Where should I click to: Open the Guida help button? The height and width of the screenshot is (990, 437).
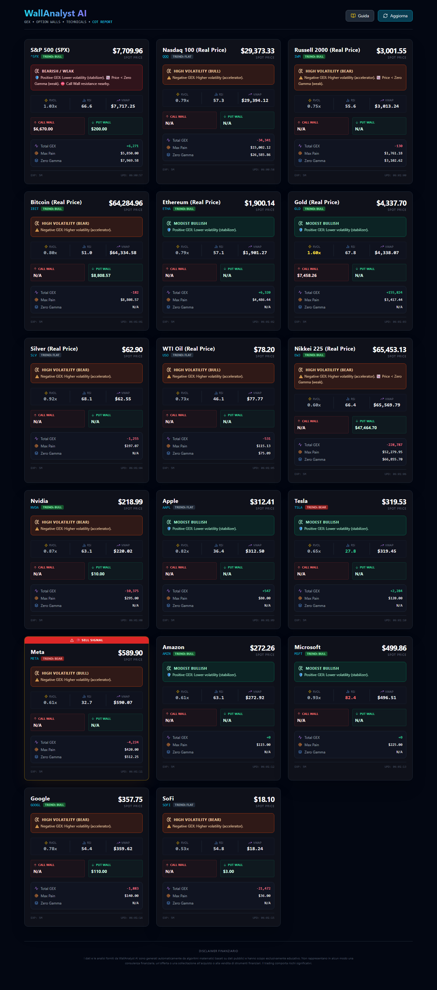coord(360,16)
